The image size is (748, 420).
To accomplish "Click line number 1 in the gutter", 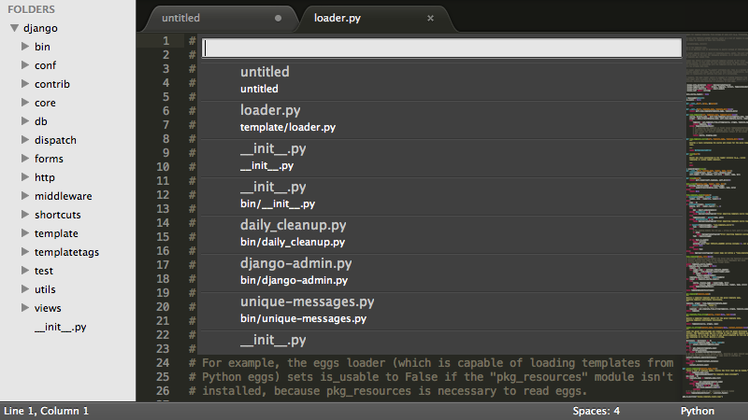I will (x=166, y=41).
